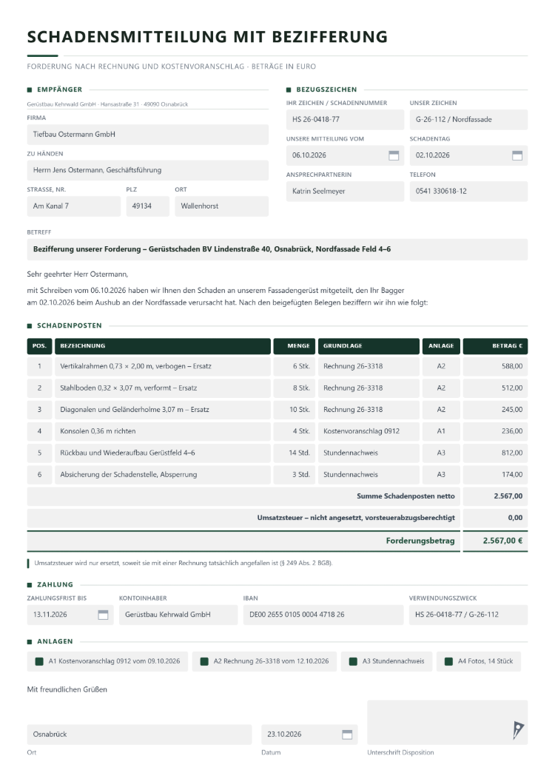Click Anlage cell A1 in Konsolen row

pyautogui.click(x=441, y=431)
